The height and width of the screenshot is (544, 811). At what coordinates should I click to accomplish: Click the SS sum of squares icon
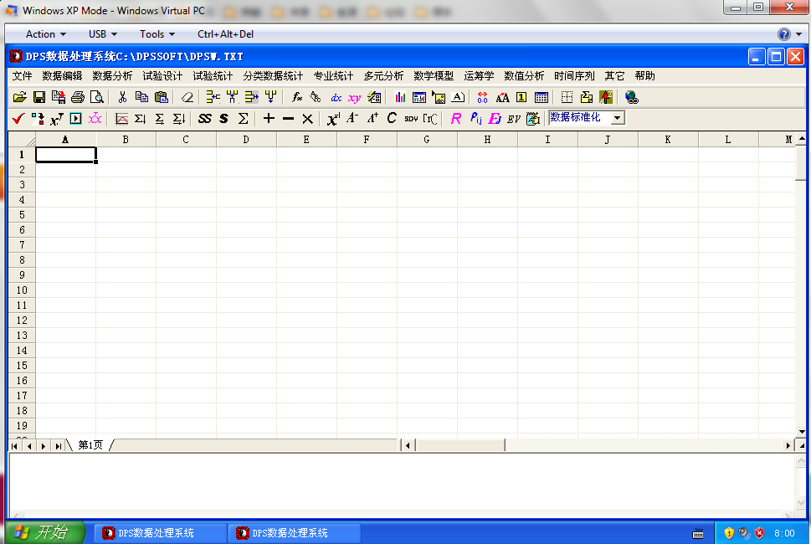point(204,118)
